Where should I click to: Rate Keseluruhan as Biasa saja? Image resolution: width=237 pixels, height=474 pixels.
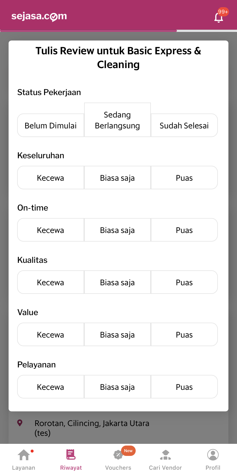(117, 178)
